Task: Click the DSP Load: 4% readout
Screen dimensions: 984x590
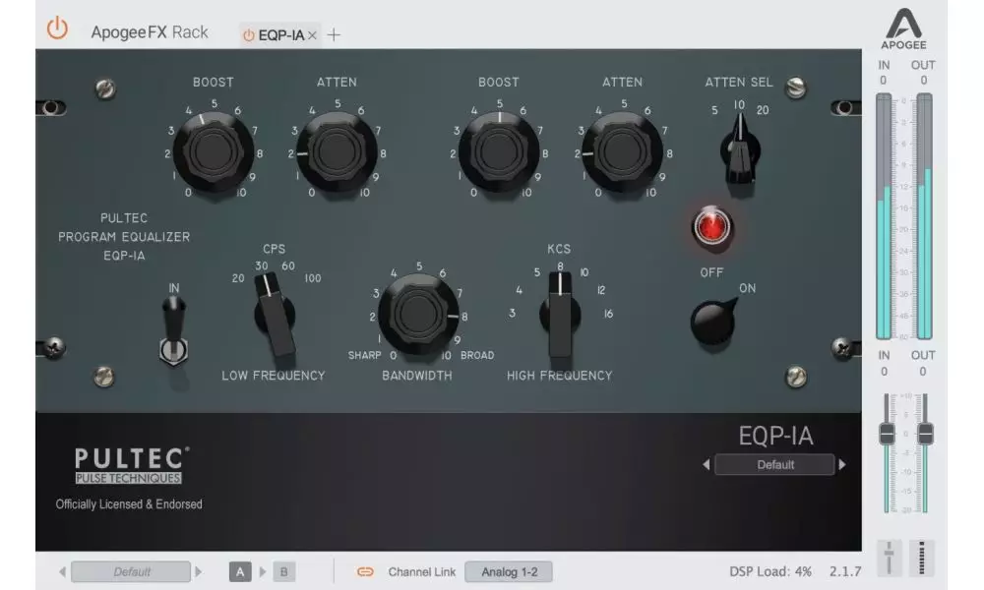Action: pyautogui.click(x=770, y=572)
